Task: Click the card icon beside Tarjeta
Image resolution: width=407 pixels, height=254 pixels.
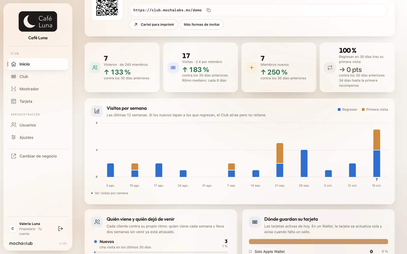Action: tap(14, 101)
